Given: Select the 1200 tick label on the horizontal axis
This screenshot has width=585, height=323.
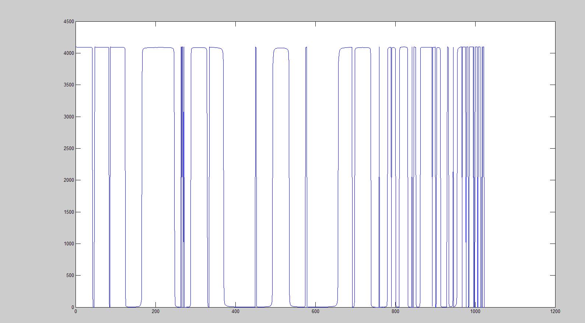Looking at the screenshot, I should tap(555, 312).
